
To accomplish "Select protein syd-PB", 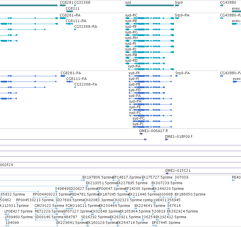I will click(x=147, y=87).
